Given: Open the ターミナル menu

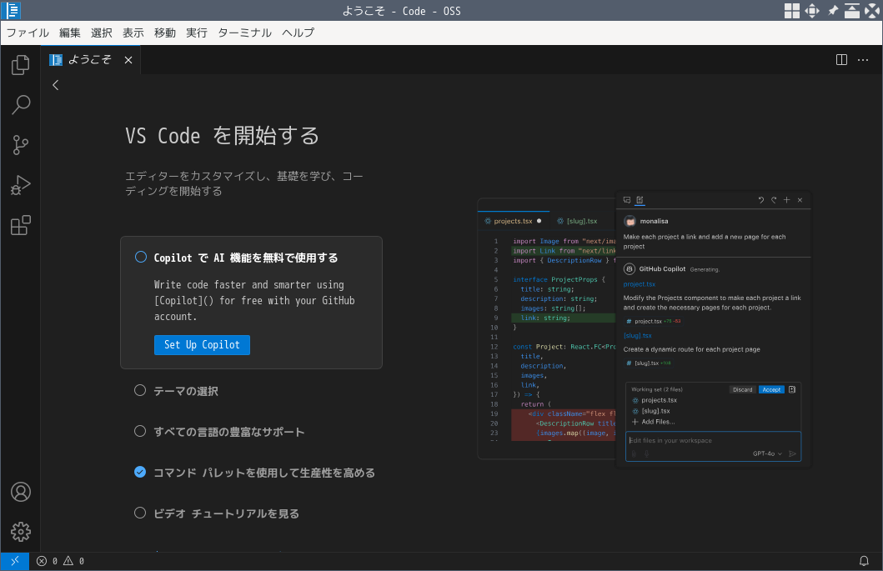Looking at the screenshot, I should click(244, 33).
